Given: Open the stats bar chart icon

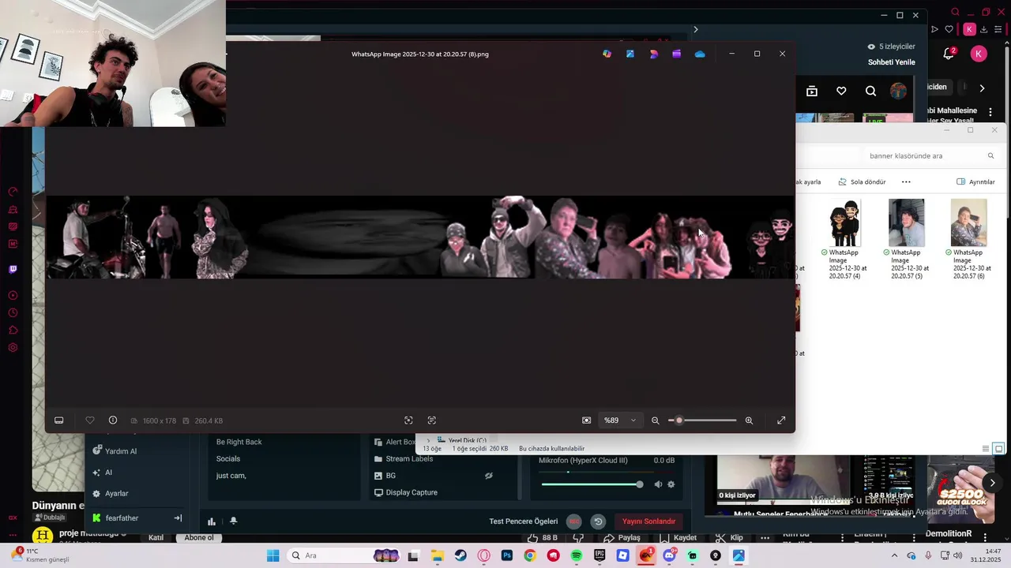Looking at the screenshot, I should pos(212,521).
